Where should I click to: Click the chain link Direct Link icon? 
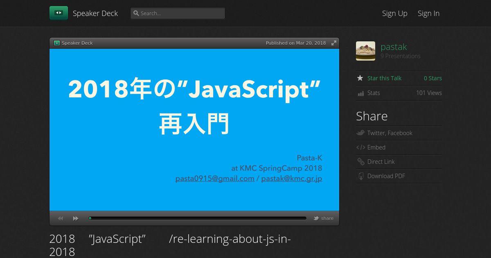[x=360, y=162]
